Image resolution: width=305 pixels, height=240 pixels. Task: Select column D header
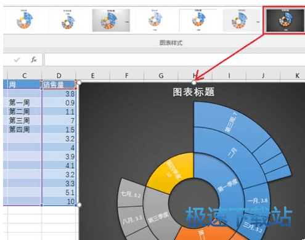(59, 76)
